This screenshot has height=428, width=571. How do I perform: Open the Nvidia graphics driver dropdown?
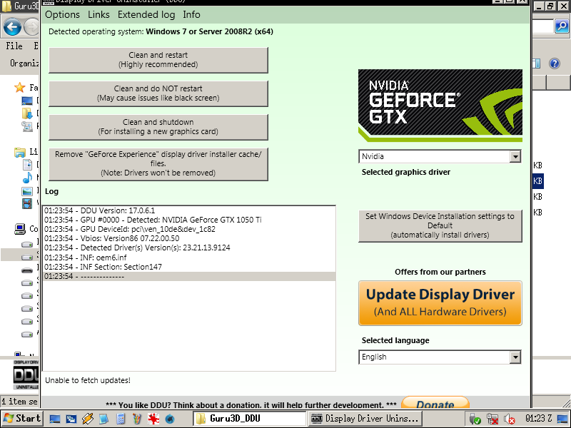point(440,156)
